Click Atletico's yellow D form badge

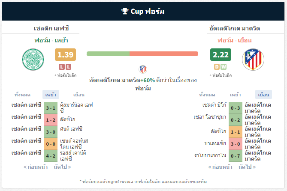(217, 67)
